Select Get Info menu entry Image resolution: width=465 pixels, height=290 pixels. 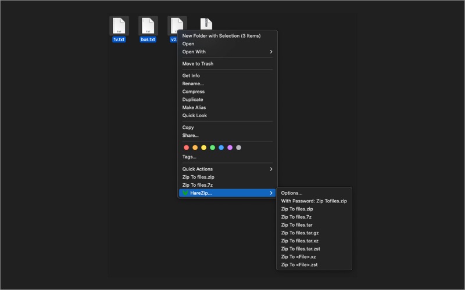pyautogui.click(x=227, y=76)
